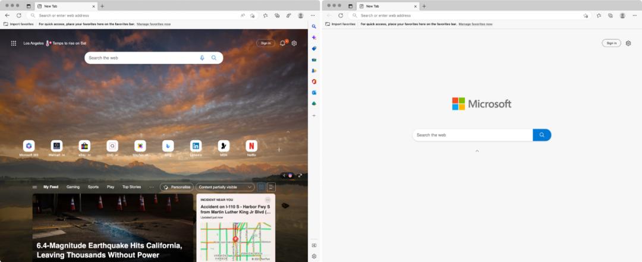
Task: Open the sidebar Shopping tag icon
Action: (x=314, y=48)
